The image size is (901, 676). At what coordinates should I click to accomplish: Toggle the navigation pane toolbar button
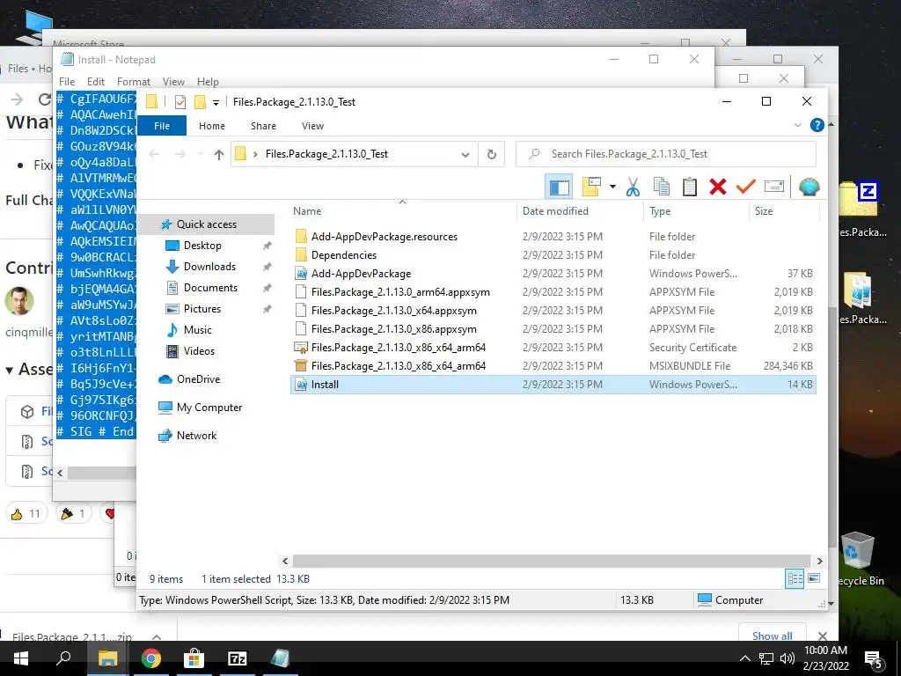pos(559,187)
